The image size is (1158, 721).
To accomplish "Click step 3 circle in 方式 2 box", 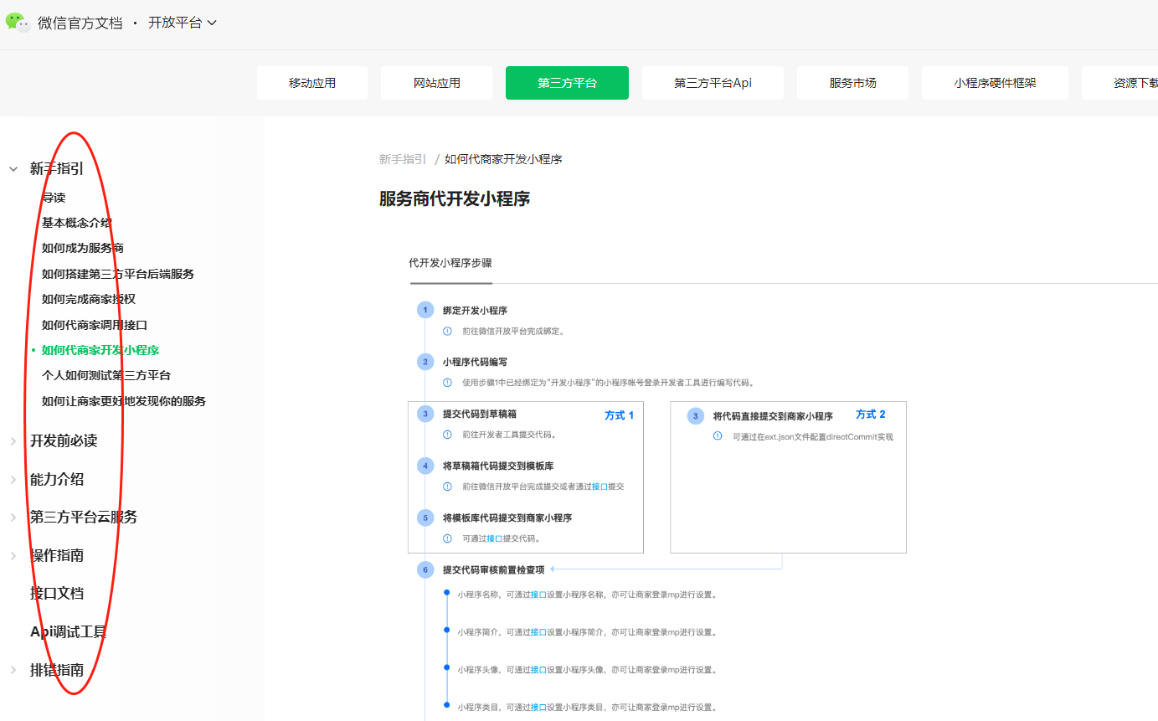I will click(x=696, y=416).
